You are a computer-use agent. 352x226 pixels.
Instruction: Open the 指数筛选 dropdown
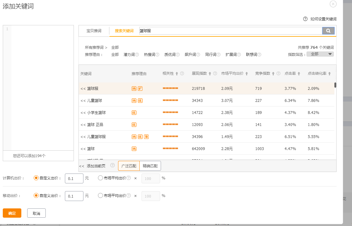pos(320,54)
